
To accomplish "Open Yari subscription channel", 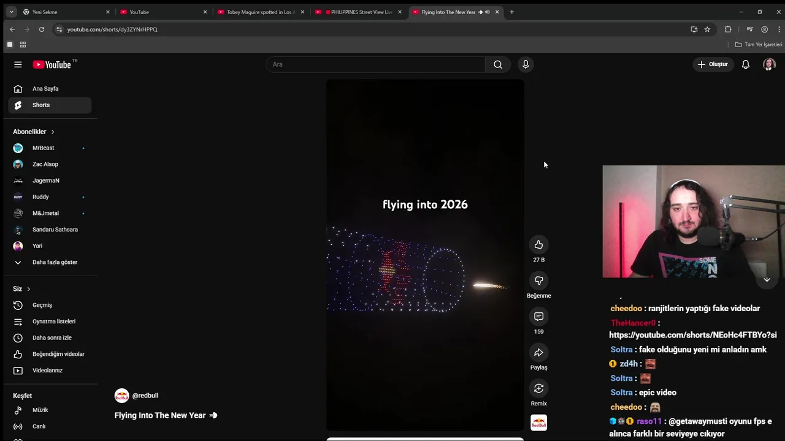I will [50, 246].
